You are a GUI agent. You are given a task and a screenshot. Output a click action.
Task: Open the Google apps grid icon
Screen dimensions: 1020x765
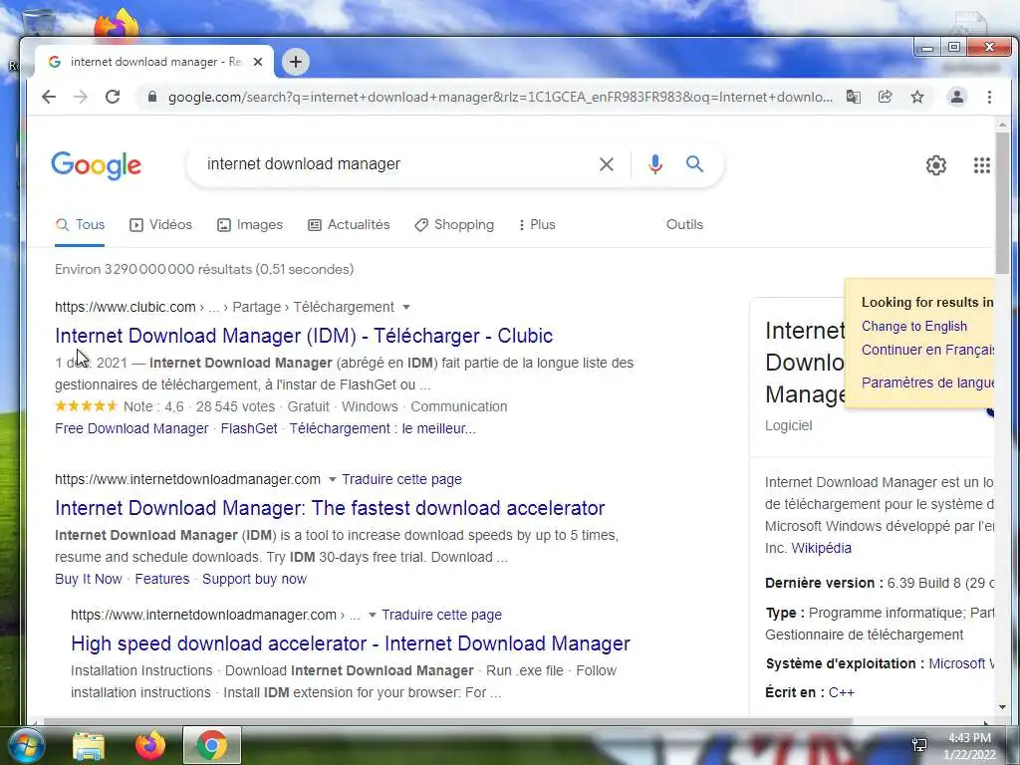point(981,165)
